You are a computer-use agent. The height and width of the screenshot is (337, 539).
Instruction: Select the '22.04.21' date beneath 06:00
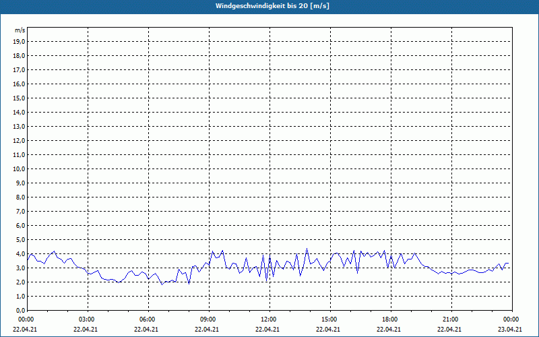[x=146, y=330]
